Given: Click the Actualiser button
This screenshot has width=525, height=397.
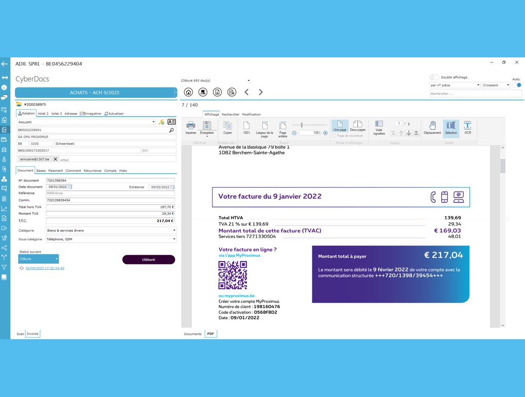Looking at the screenshot, I should pyautogui.click(x=114, y=114).
